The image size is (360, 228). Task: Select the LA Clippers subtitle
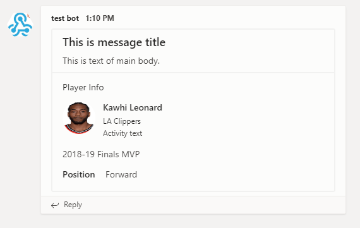point(122,121)
